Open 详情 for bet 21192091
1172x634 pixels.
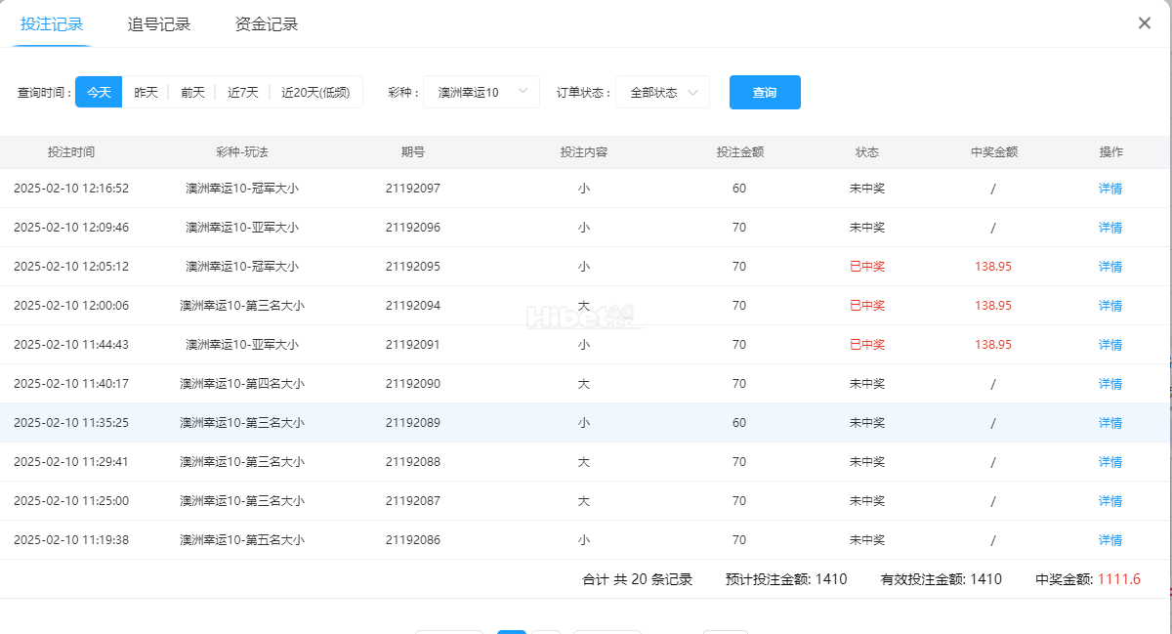(1110, 345)
